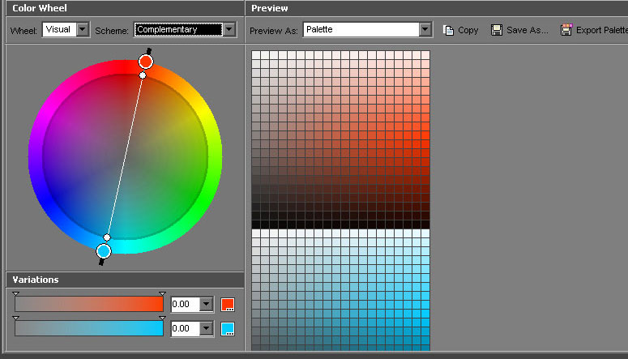Click the Preview As: label
Image resolution: width=628 pixels, height=359 pixels.
274,31
